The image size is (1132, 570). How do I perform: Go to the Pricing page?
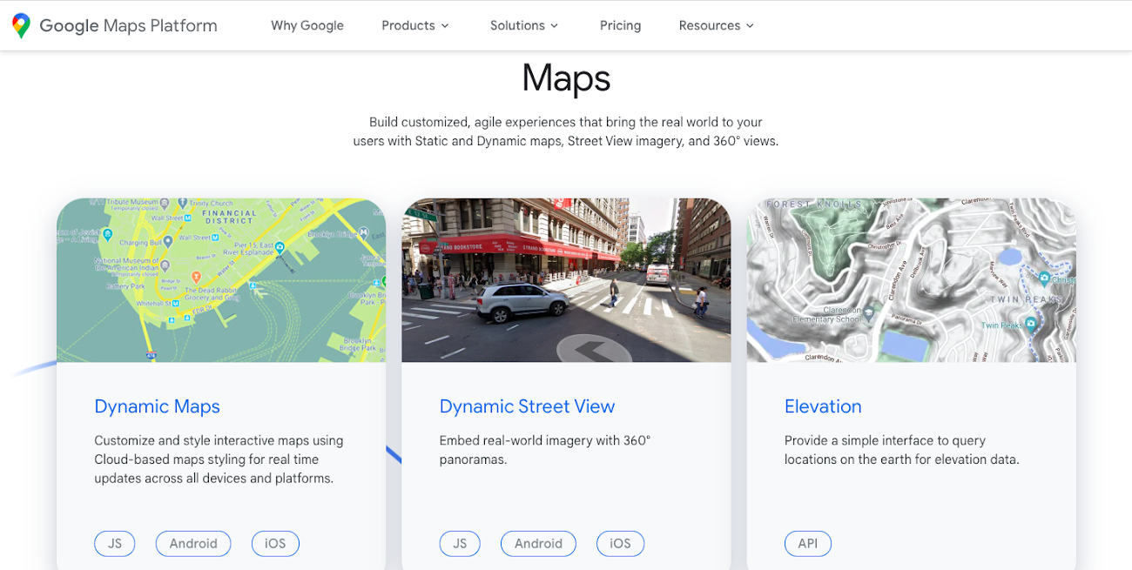[620, 25]
